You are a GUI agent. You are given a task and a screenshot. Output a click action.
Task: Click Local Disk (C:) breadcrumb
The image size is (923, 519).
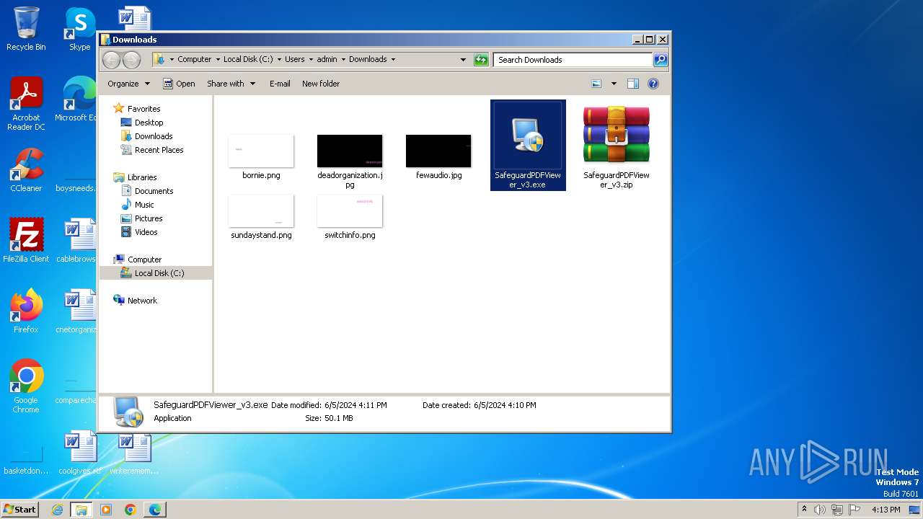click(x=248, y=60)
